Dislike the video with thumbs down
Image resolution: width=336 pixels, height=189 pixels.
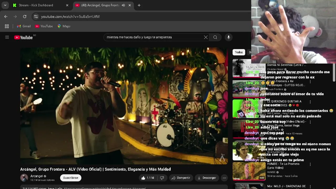(x=162, y=178)
